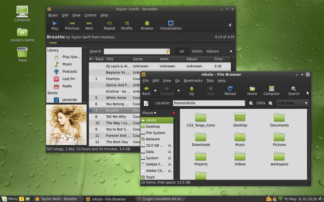Viewport: 324px width, 202px height.
Task: Reload the current folder
Action: tap(230, 91)
